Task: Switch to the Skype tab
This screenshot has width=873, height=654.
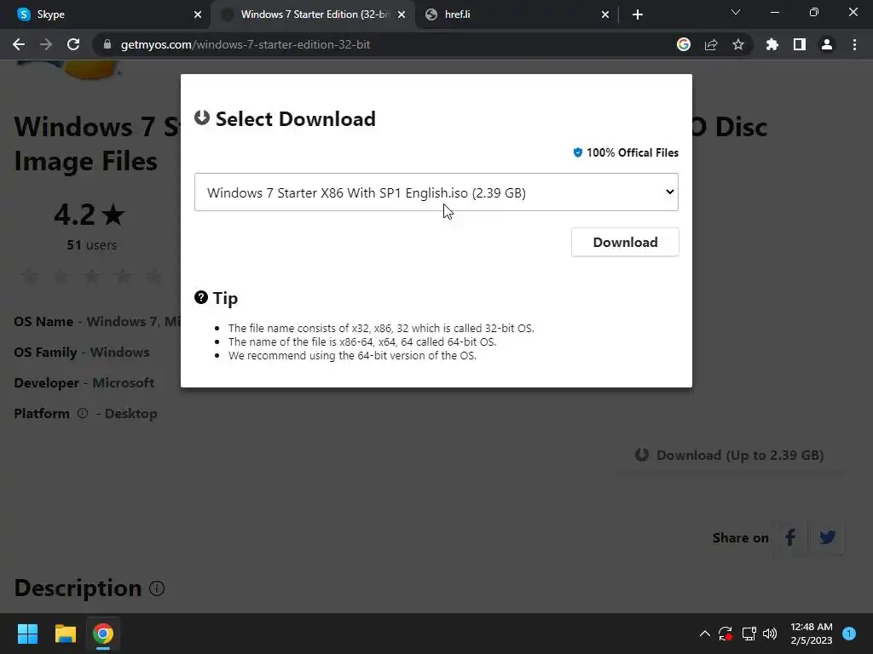Action: [105, 14]
